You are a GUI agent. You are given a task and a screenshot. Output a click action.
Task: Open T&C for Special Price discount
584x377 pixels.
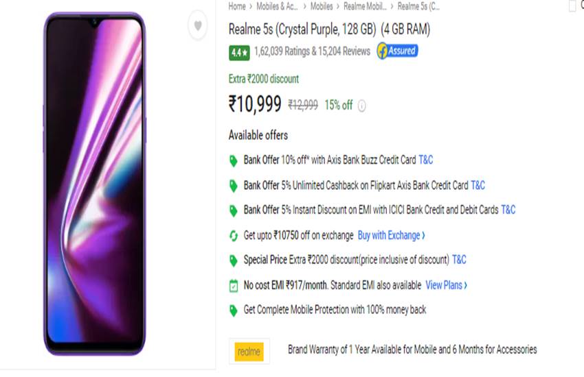459,260
